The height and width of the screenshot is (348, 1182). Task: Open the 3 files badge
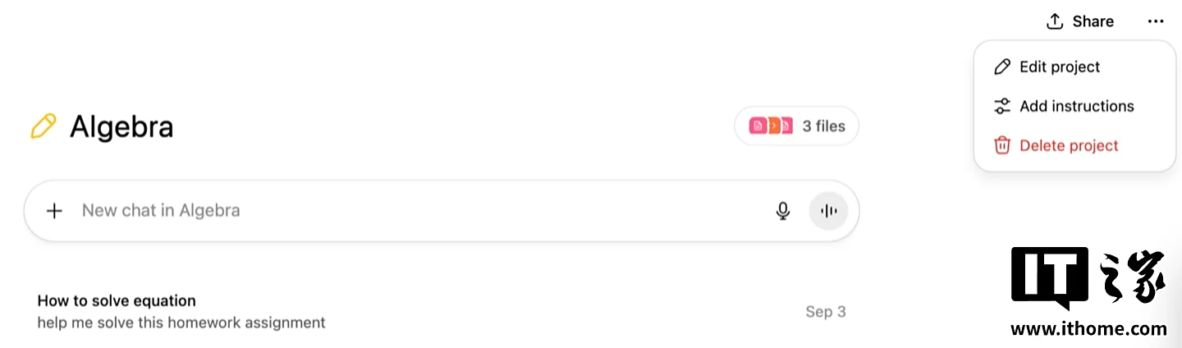click(796, 126)
